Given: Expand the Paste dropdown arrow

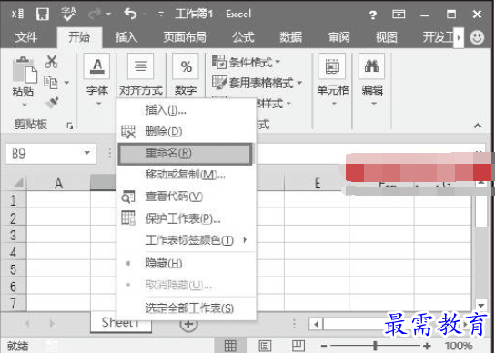Looking at the screenshot, I should point(24,105).
